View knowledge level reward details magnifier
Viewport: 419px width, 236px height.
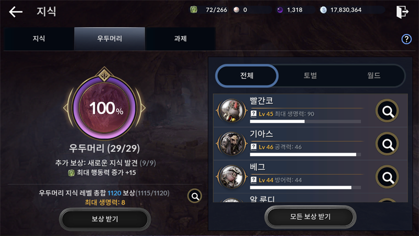(195, 196)
